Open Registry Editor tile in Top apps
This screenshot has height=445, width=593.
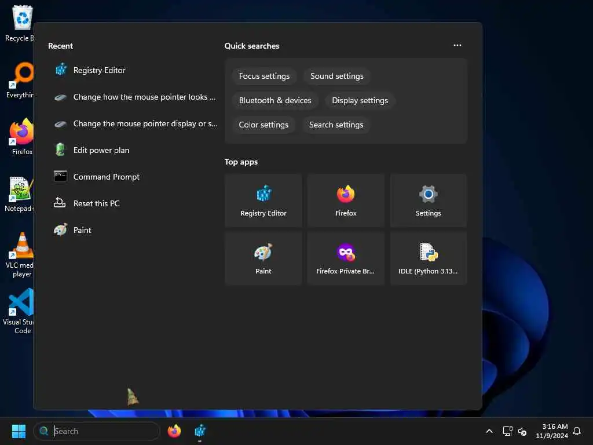(x=263, y=200)
